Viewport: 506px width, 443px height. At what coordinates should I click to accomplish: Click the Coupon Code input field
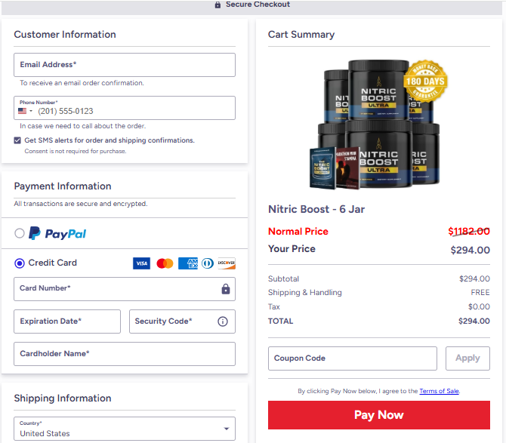click(x=353, y=358)
